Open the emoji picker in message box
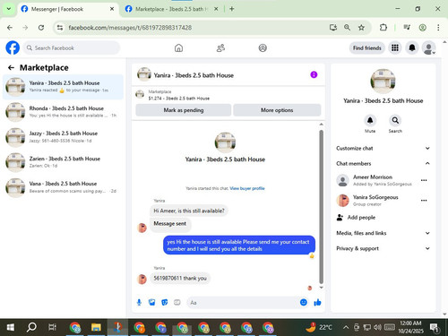This screenshot has width=448, height=336. (x=304, y=302)
